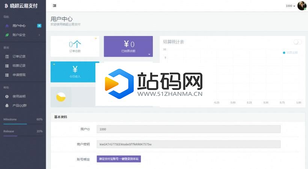The width and height of the screenshot is (308, 169).
Task: Click the Milestone progress bar
Action: click(23, 124)
